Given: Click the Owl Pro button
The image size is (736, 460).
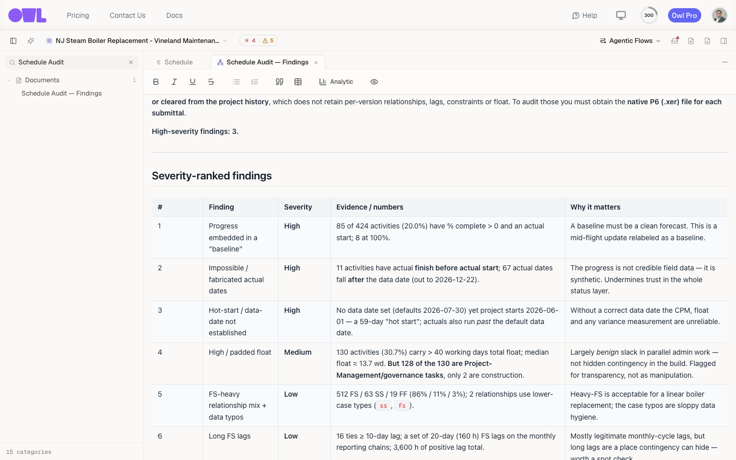Looking at the screenshot, I should 684,15.
